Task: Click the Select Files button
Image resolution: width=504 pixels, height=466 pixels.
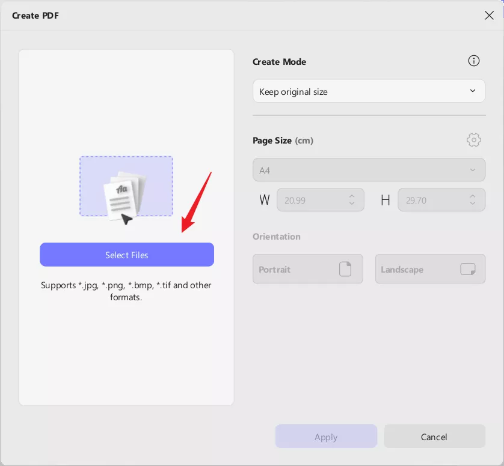Action: 127,255
